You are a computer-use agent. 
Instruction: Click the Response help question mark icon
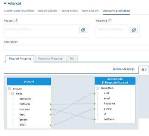pyautogui.click(x=110, y=20)
